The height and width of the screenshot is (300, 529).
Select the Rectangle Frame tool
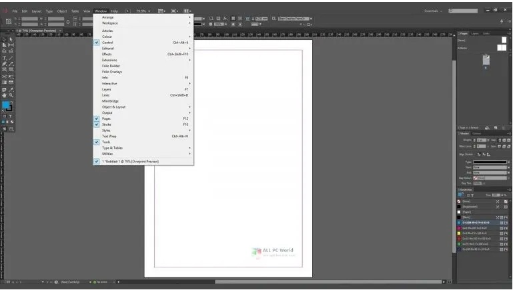(5, 69)
